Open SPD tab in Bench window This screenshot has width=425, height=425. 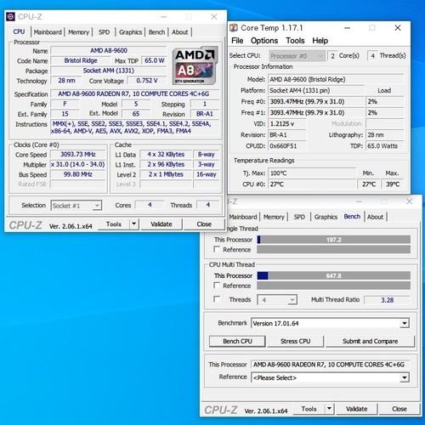tap(299, 217)
